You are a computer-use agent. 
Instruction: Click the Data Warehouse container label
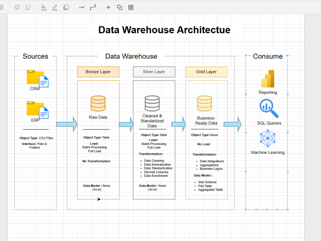click(131, 56)
